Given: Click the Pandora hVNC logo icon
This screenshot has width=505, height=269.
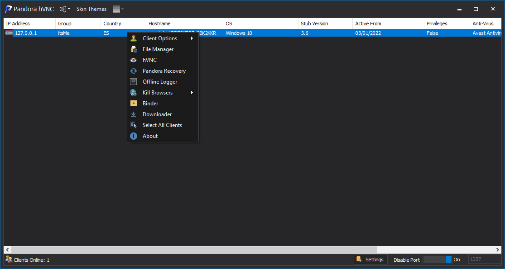Looking at the screenshot, I should 8,9.
